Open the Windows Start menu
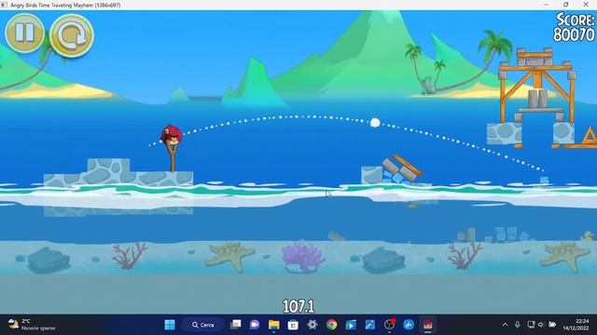Screen dimensions: 597x335 [170, 325]
